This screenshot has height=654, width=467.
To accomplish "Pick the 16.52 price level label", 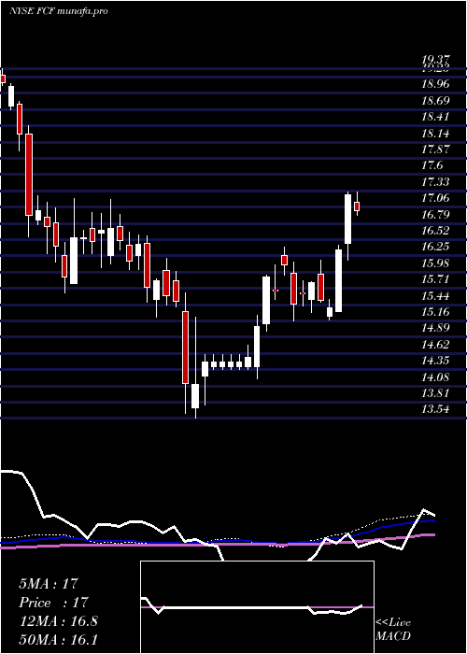I will pyautogui.click(x=436, y=231).
